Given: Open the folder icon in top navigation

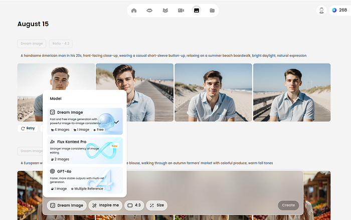Looking at the screenshot, I should 212,10.
